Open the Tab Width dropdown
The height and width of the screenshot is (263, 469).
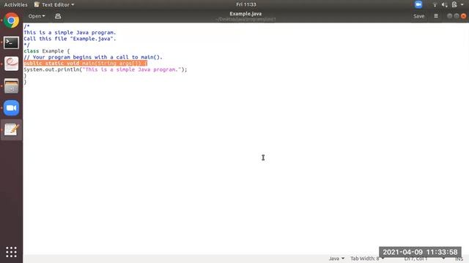[366, 259]
